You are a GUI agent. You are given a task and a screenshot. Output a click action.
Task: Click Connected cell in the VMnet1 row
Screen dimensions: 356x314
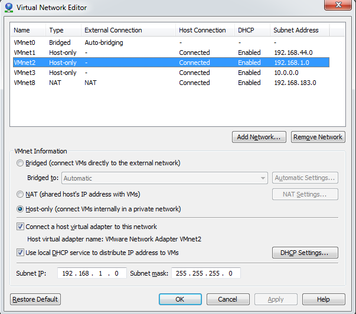(194, 53)
